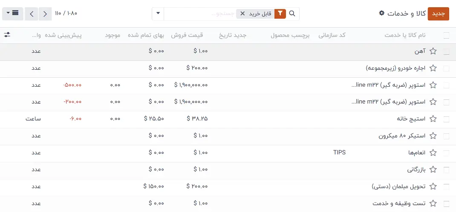This screenshot has height=212, width=456.
Task: Open optional columns adjust icon
Action: click(7, 35)
